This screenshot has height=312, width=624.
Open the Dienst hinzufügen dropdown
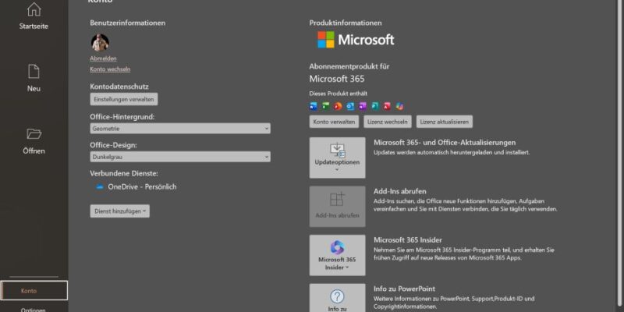click(120, 211)
